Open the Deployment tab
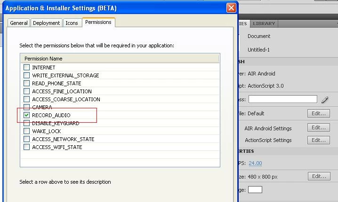Image resolution: width=338 pixels, height=202 pixels. click(x=46, y=23)
